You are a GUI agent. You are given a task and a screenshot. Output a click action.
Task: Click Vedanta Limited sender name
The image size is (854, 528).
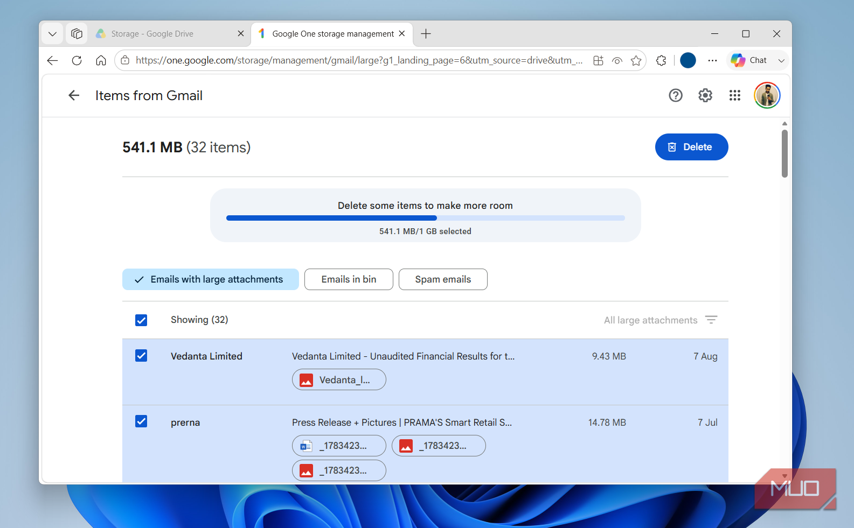click(206, 356)
